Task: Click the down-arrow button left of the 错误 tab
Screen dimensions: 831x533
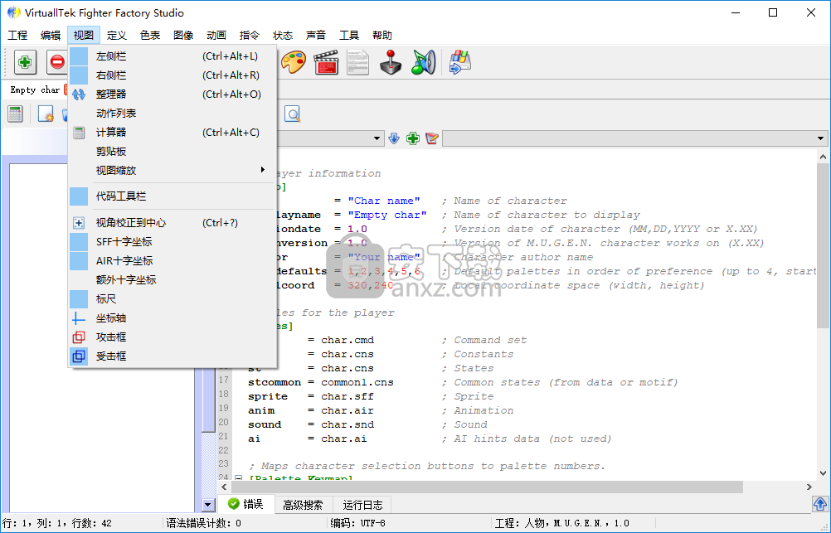Action: (x=207, y=505)
